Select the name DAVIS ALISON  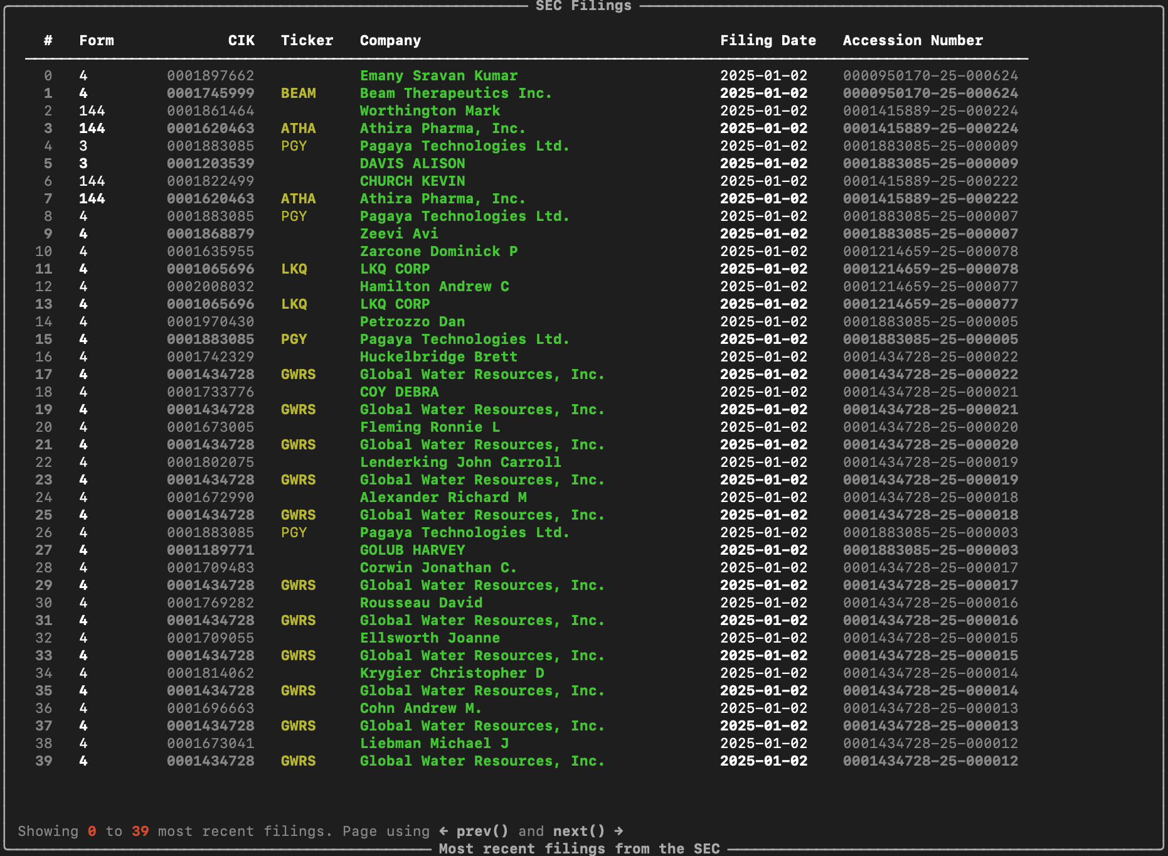click(412, 163)
